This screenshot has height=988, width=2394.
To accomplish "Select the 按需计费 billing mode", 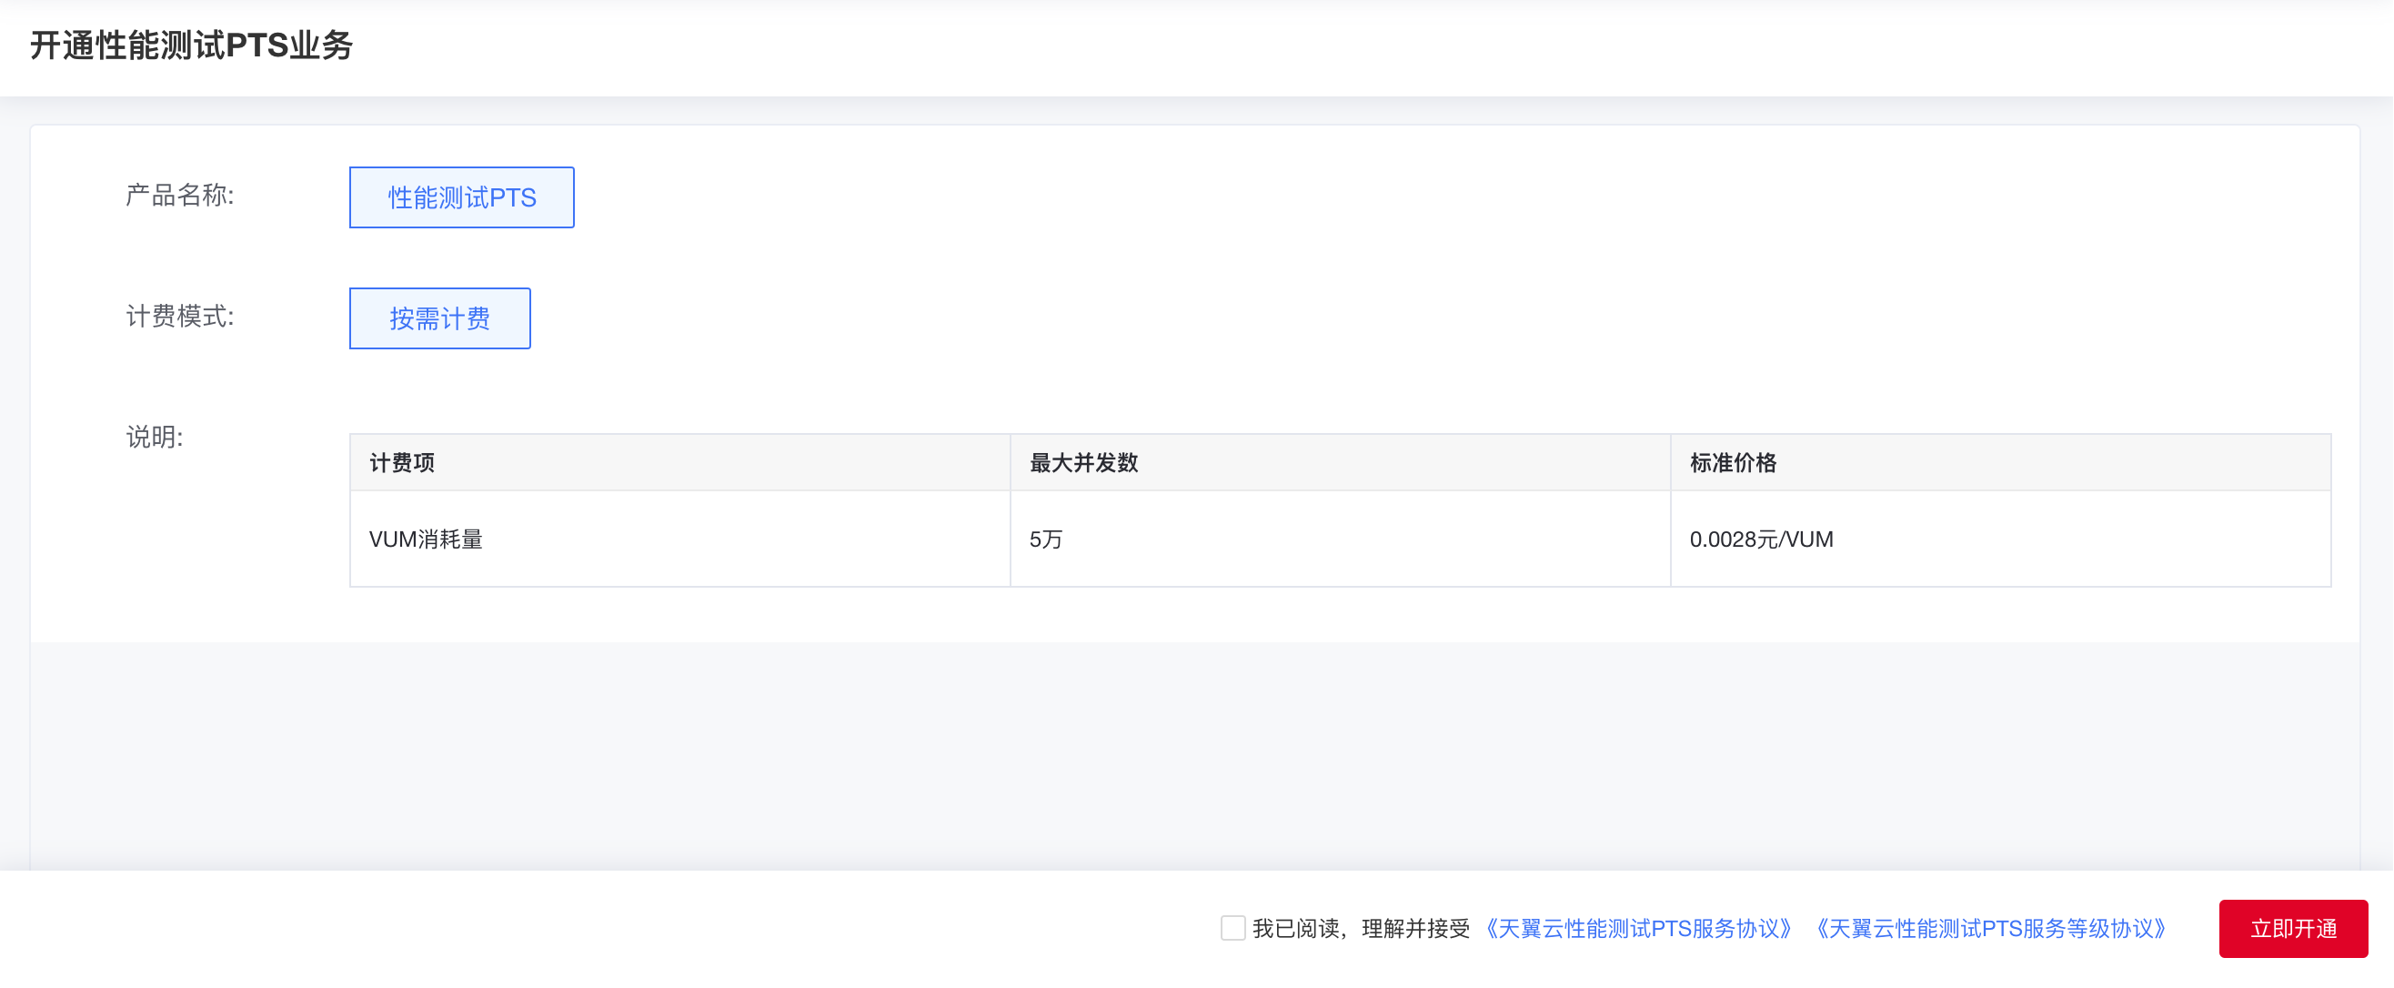I will (439, 318).
